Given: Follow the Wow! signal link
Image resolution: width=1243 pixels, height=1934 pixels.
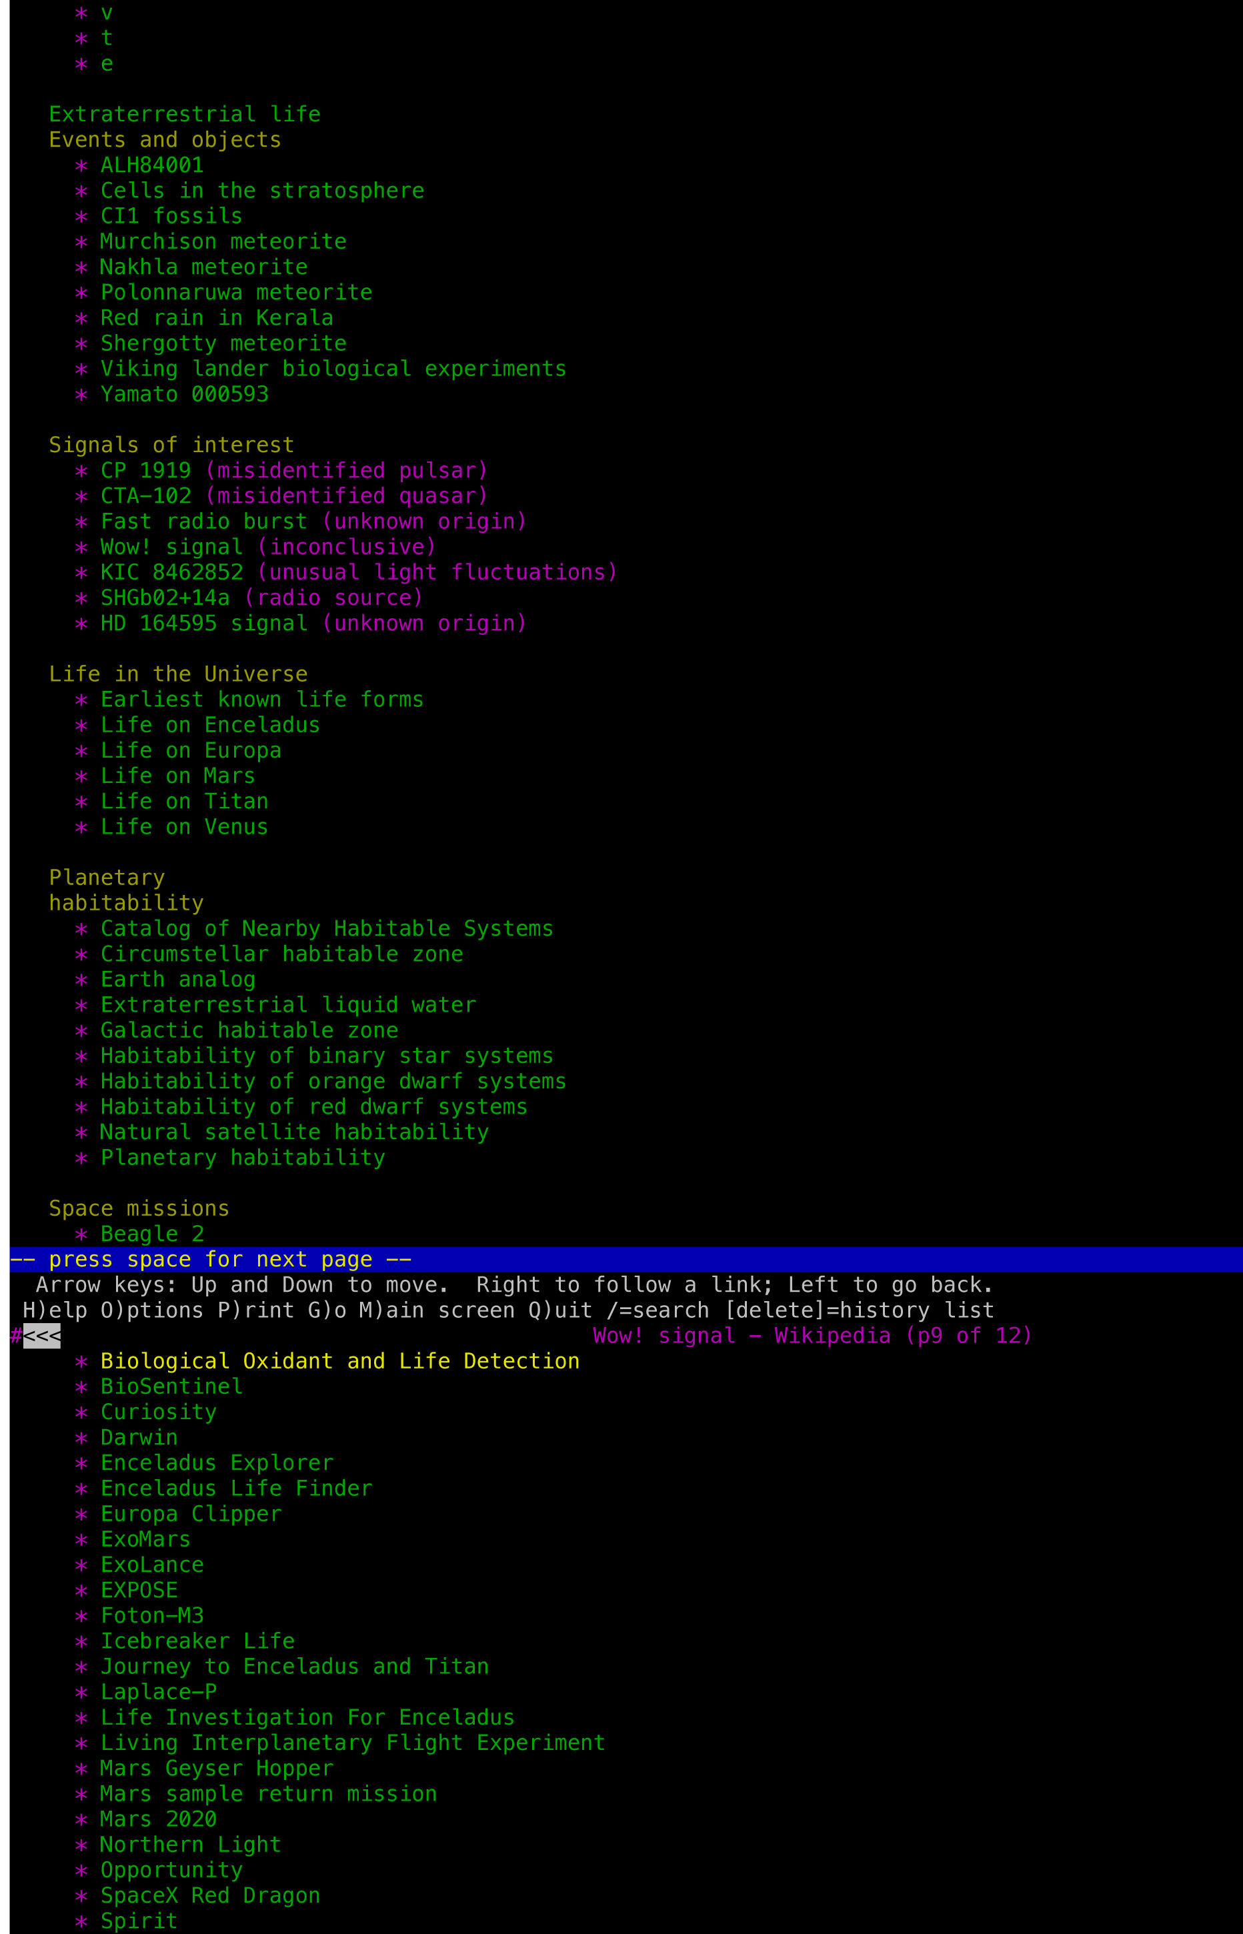Looking at the screenshot, I should point(171,548).
